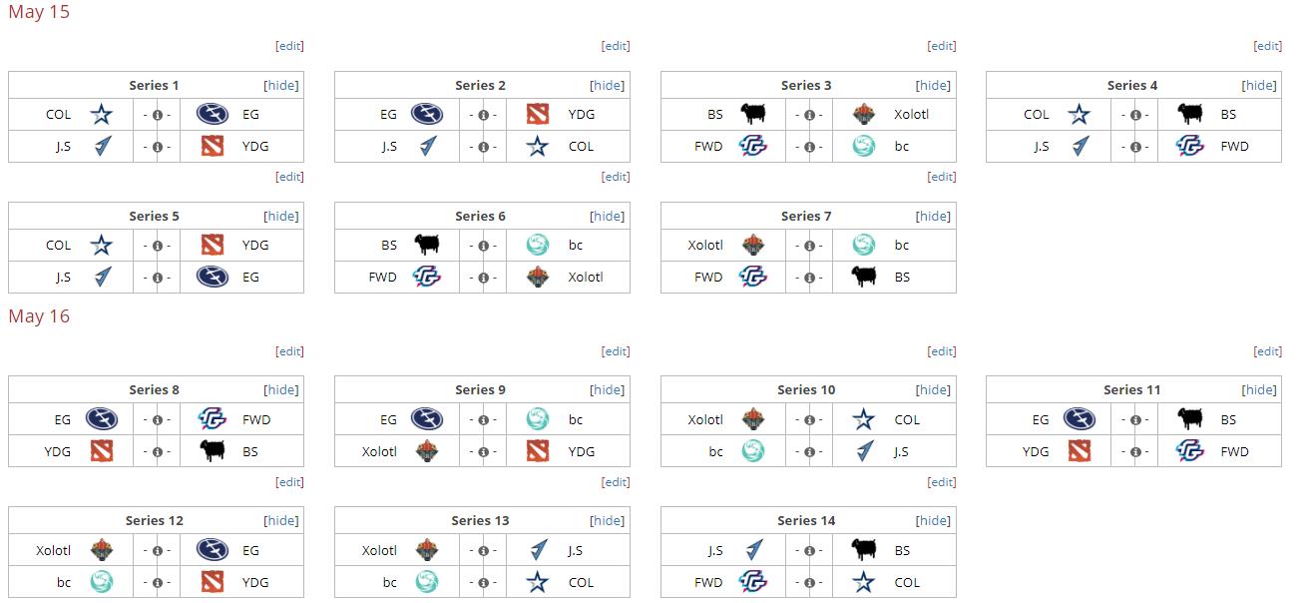Click the black sheep BS logo in Series 3
The image size is (1306, 603).
753,115
